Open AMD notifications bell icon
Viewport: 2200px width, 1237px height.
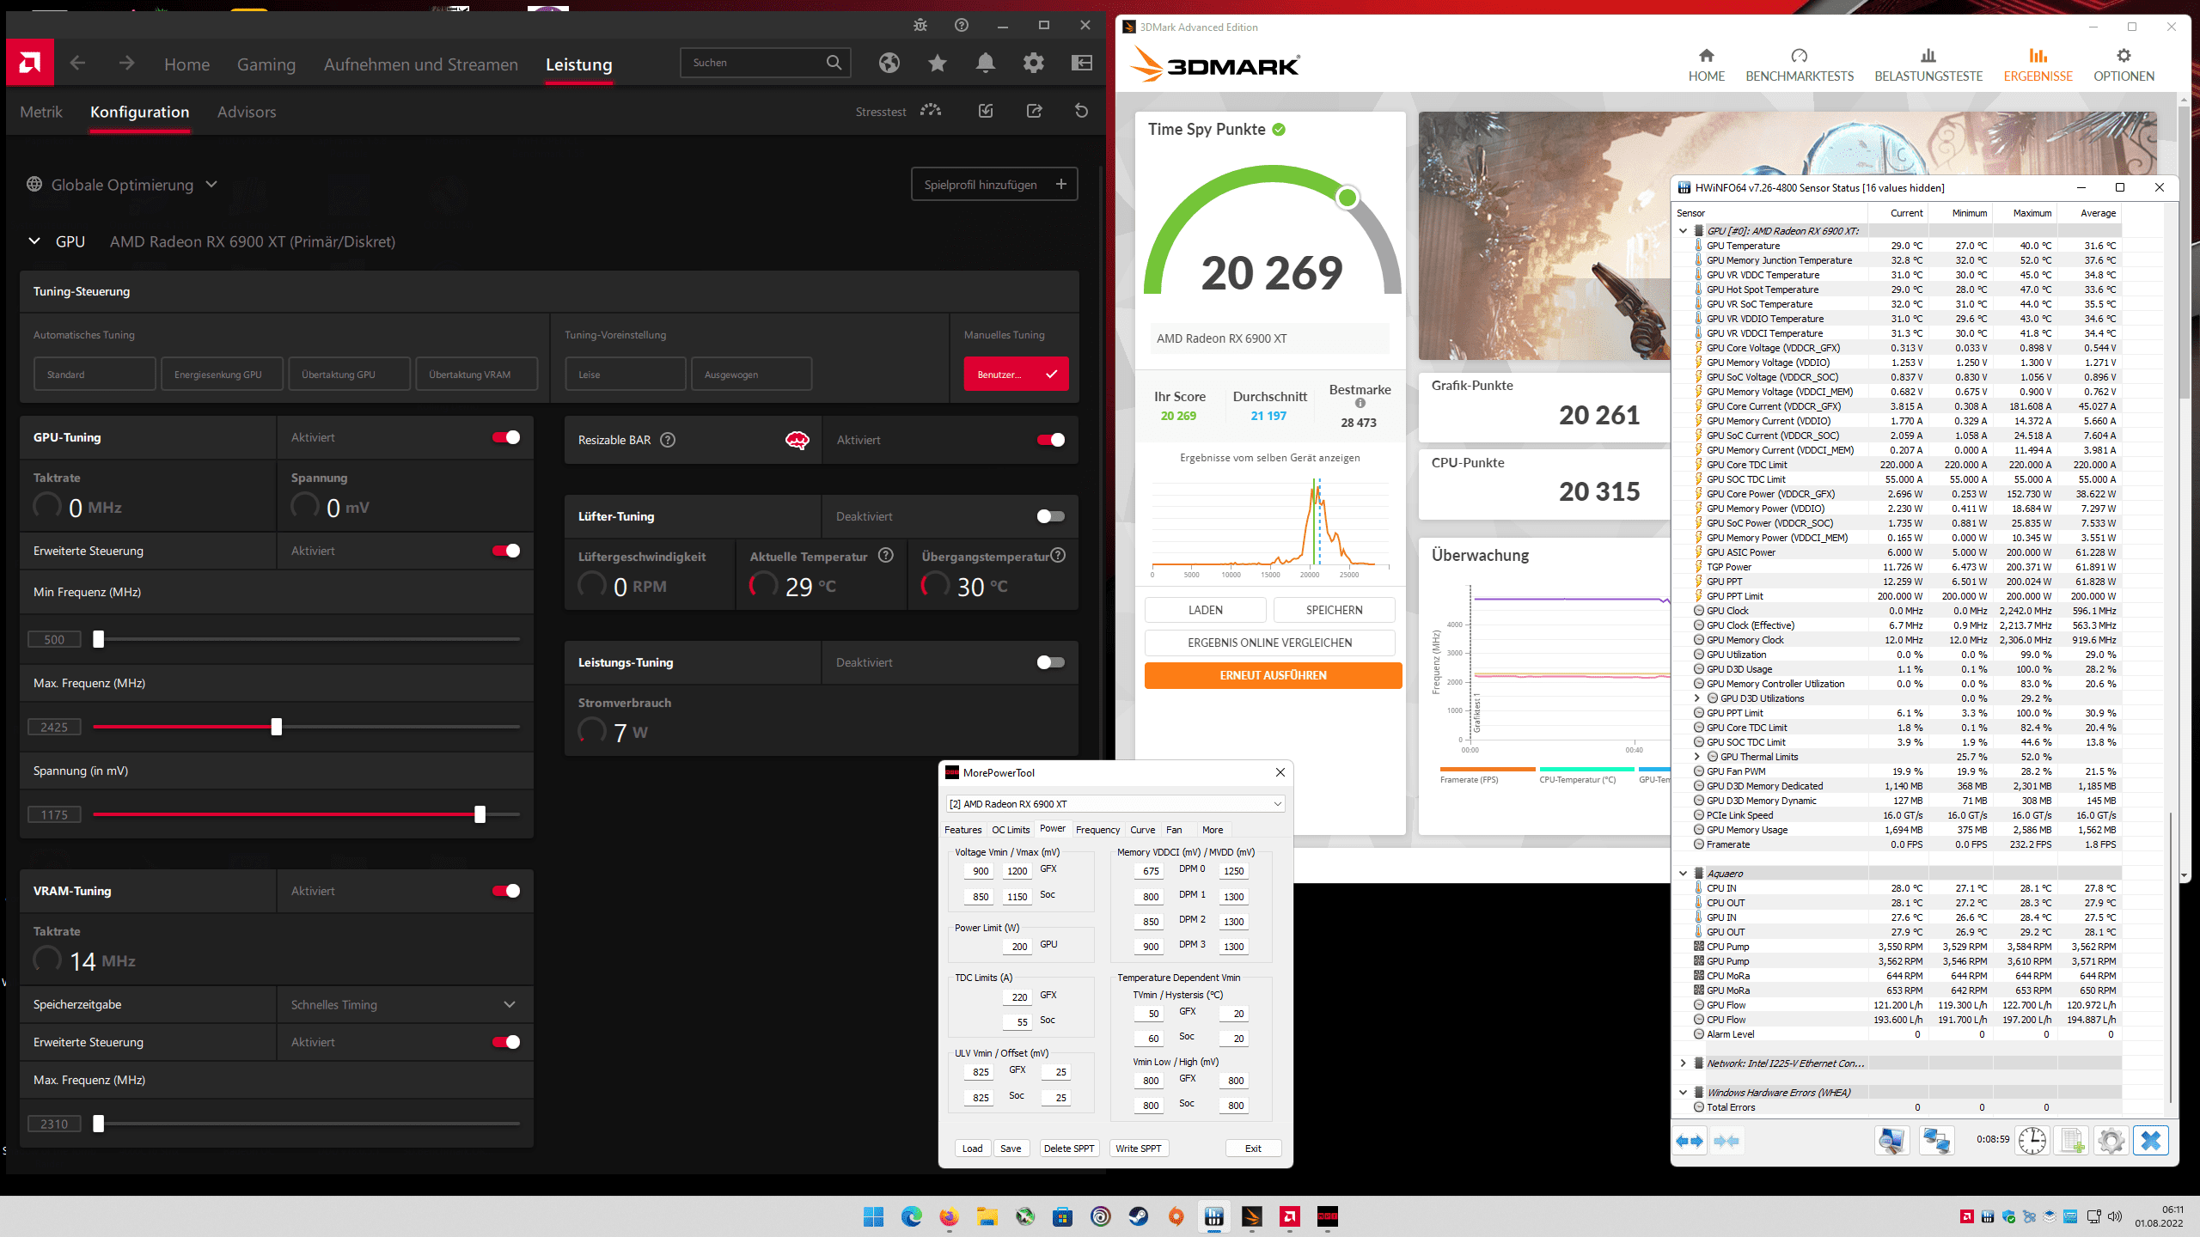coord(986,63)
